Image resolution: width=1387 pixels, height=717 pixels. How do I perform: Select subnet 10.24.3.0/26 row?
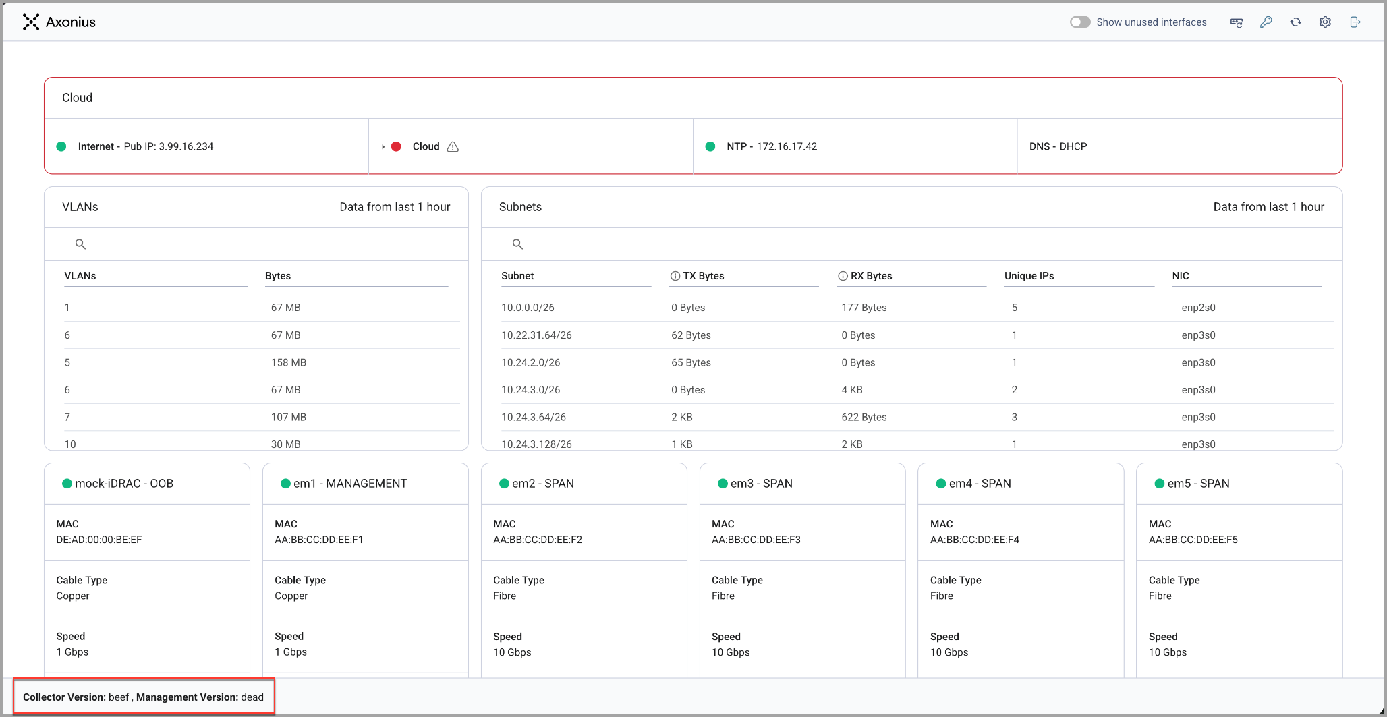pos(917,390)
